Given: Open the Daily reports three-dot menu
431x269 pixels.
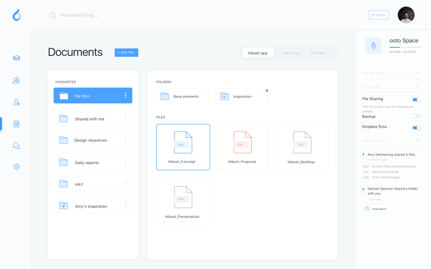Looking at the screenshot, I should coord(126,162).
